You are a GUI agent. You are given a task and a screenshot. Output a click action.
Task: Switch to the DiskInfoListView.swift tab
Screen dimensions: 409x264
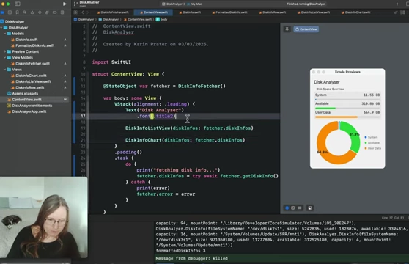pos(314,12)
